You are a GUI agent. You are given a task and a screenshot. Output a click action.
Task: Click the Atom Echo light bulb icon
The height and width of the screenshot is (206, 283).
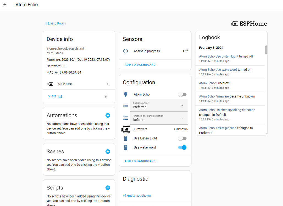click(x=125, y=94)
